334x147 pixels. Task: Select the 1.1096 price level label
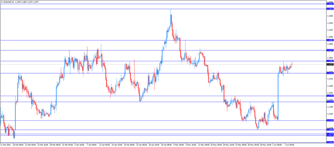pos(330,130)
